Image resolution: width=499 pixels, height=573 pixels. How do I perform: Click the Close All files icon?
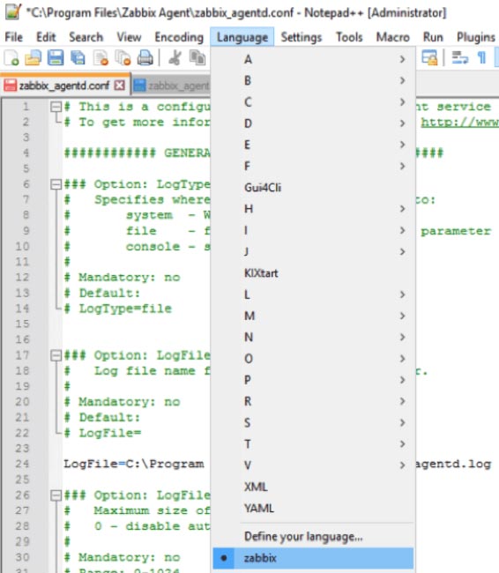pos(123,57)
